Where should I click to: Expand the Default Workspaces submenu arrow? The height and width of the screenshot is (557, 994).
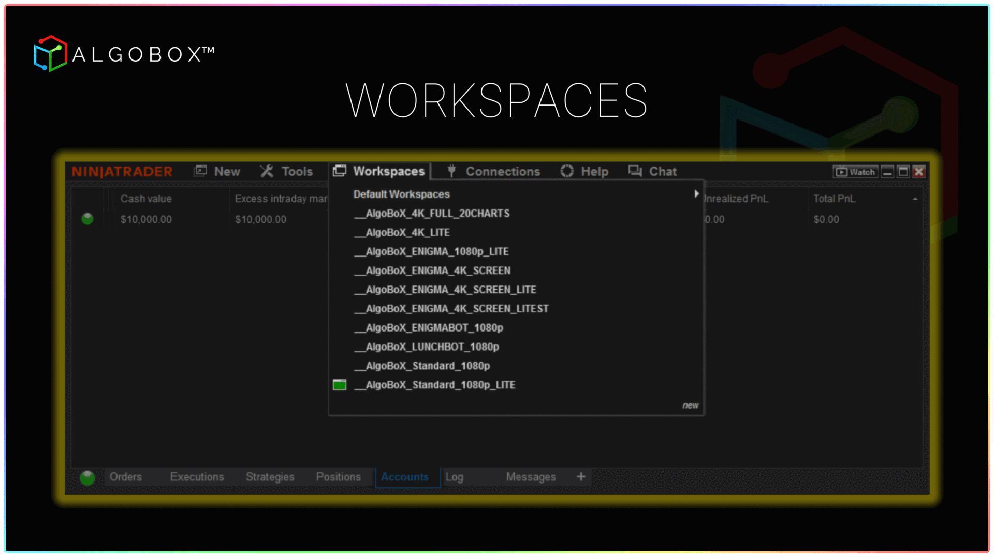tap(696, 194)
